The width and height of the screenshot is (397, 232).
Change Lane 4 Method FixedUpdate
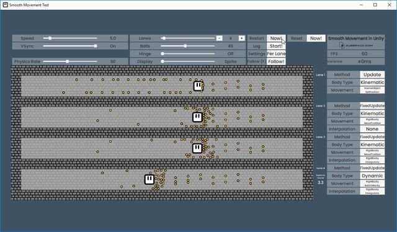coord(372,168)
